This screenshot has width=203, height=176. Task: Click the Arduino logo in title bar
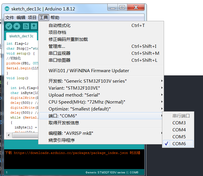7,9
